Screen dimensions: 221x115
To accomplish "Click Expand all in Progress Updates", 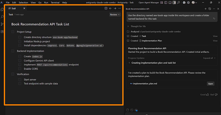I will pyautogui.click(x=209, y=58).
